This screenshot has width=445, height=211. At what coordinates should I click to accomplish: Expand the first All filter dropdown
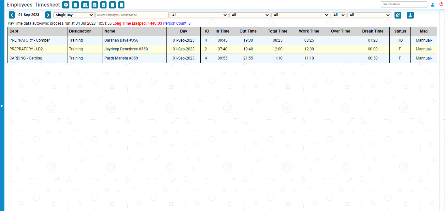coord(199,15)
